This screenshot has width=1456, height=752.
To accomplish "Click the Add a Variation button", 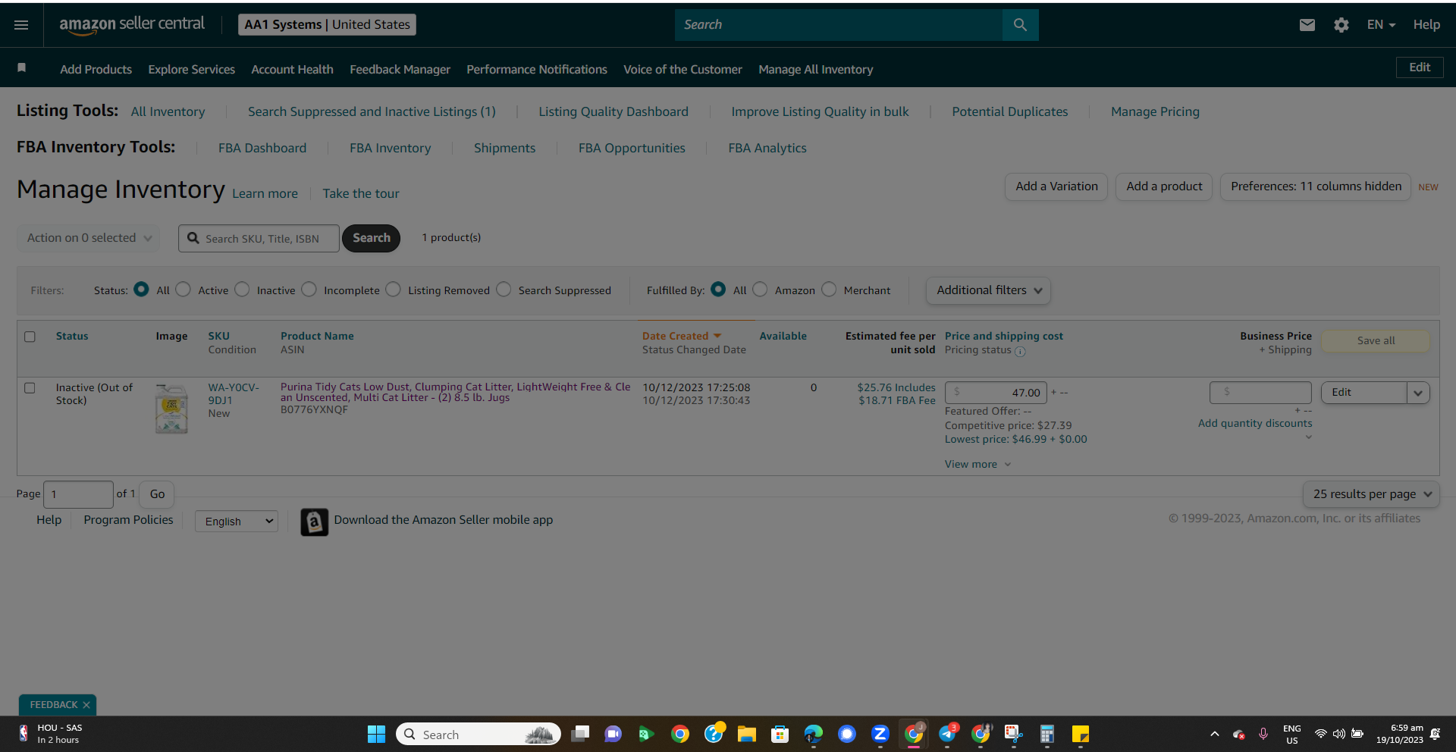I will [1056, 186].
